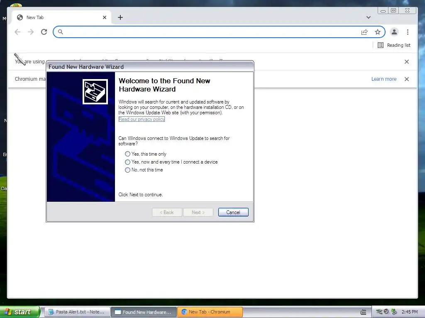
Task: Bookmark this tab with star icon
Action: 378,32
